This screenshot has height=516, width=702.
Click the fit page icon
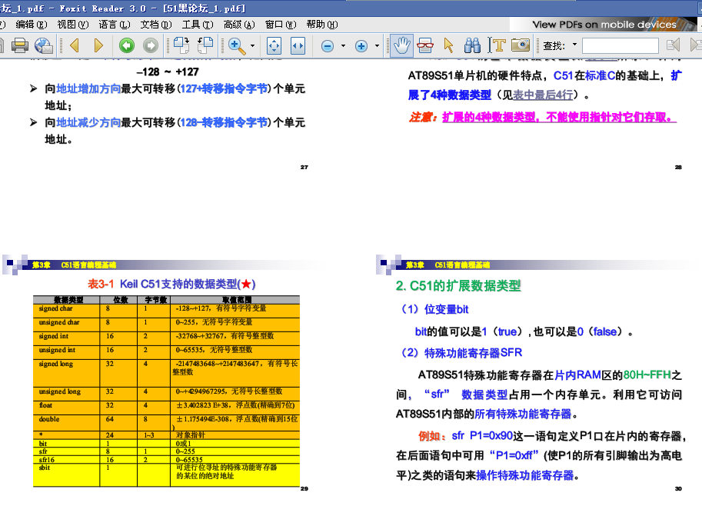(x=274, y=45)
